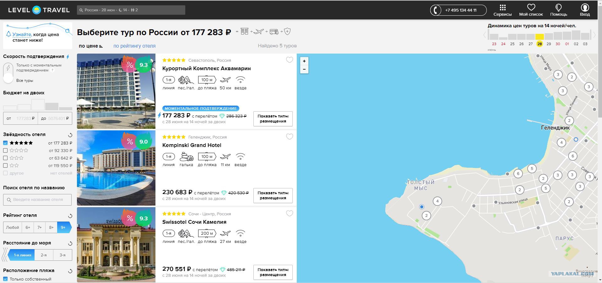
Task: Open Kempinski Grand Hotel page
Action: 192,145
